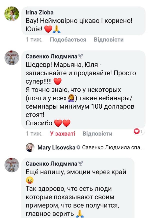Click the winking tongue emoji in comment
The width and height of the screenshot is (150, 218).
29,180
